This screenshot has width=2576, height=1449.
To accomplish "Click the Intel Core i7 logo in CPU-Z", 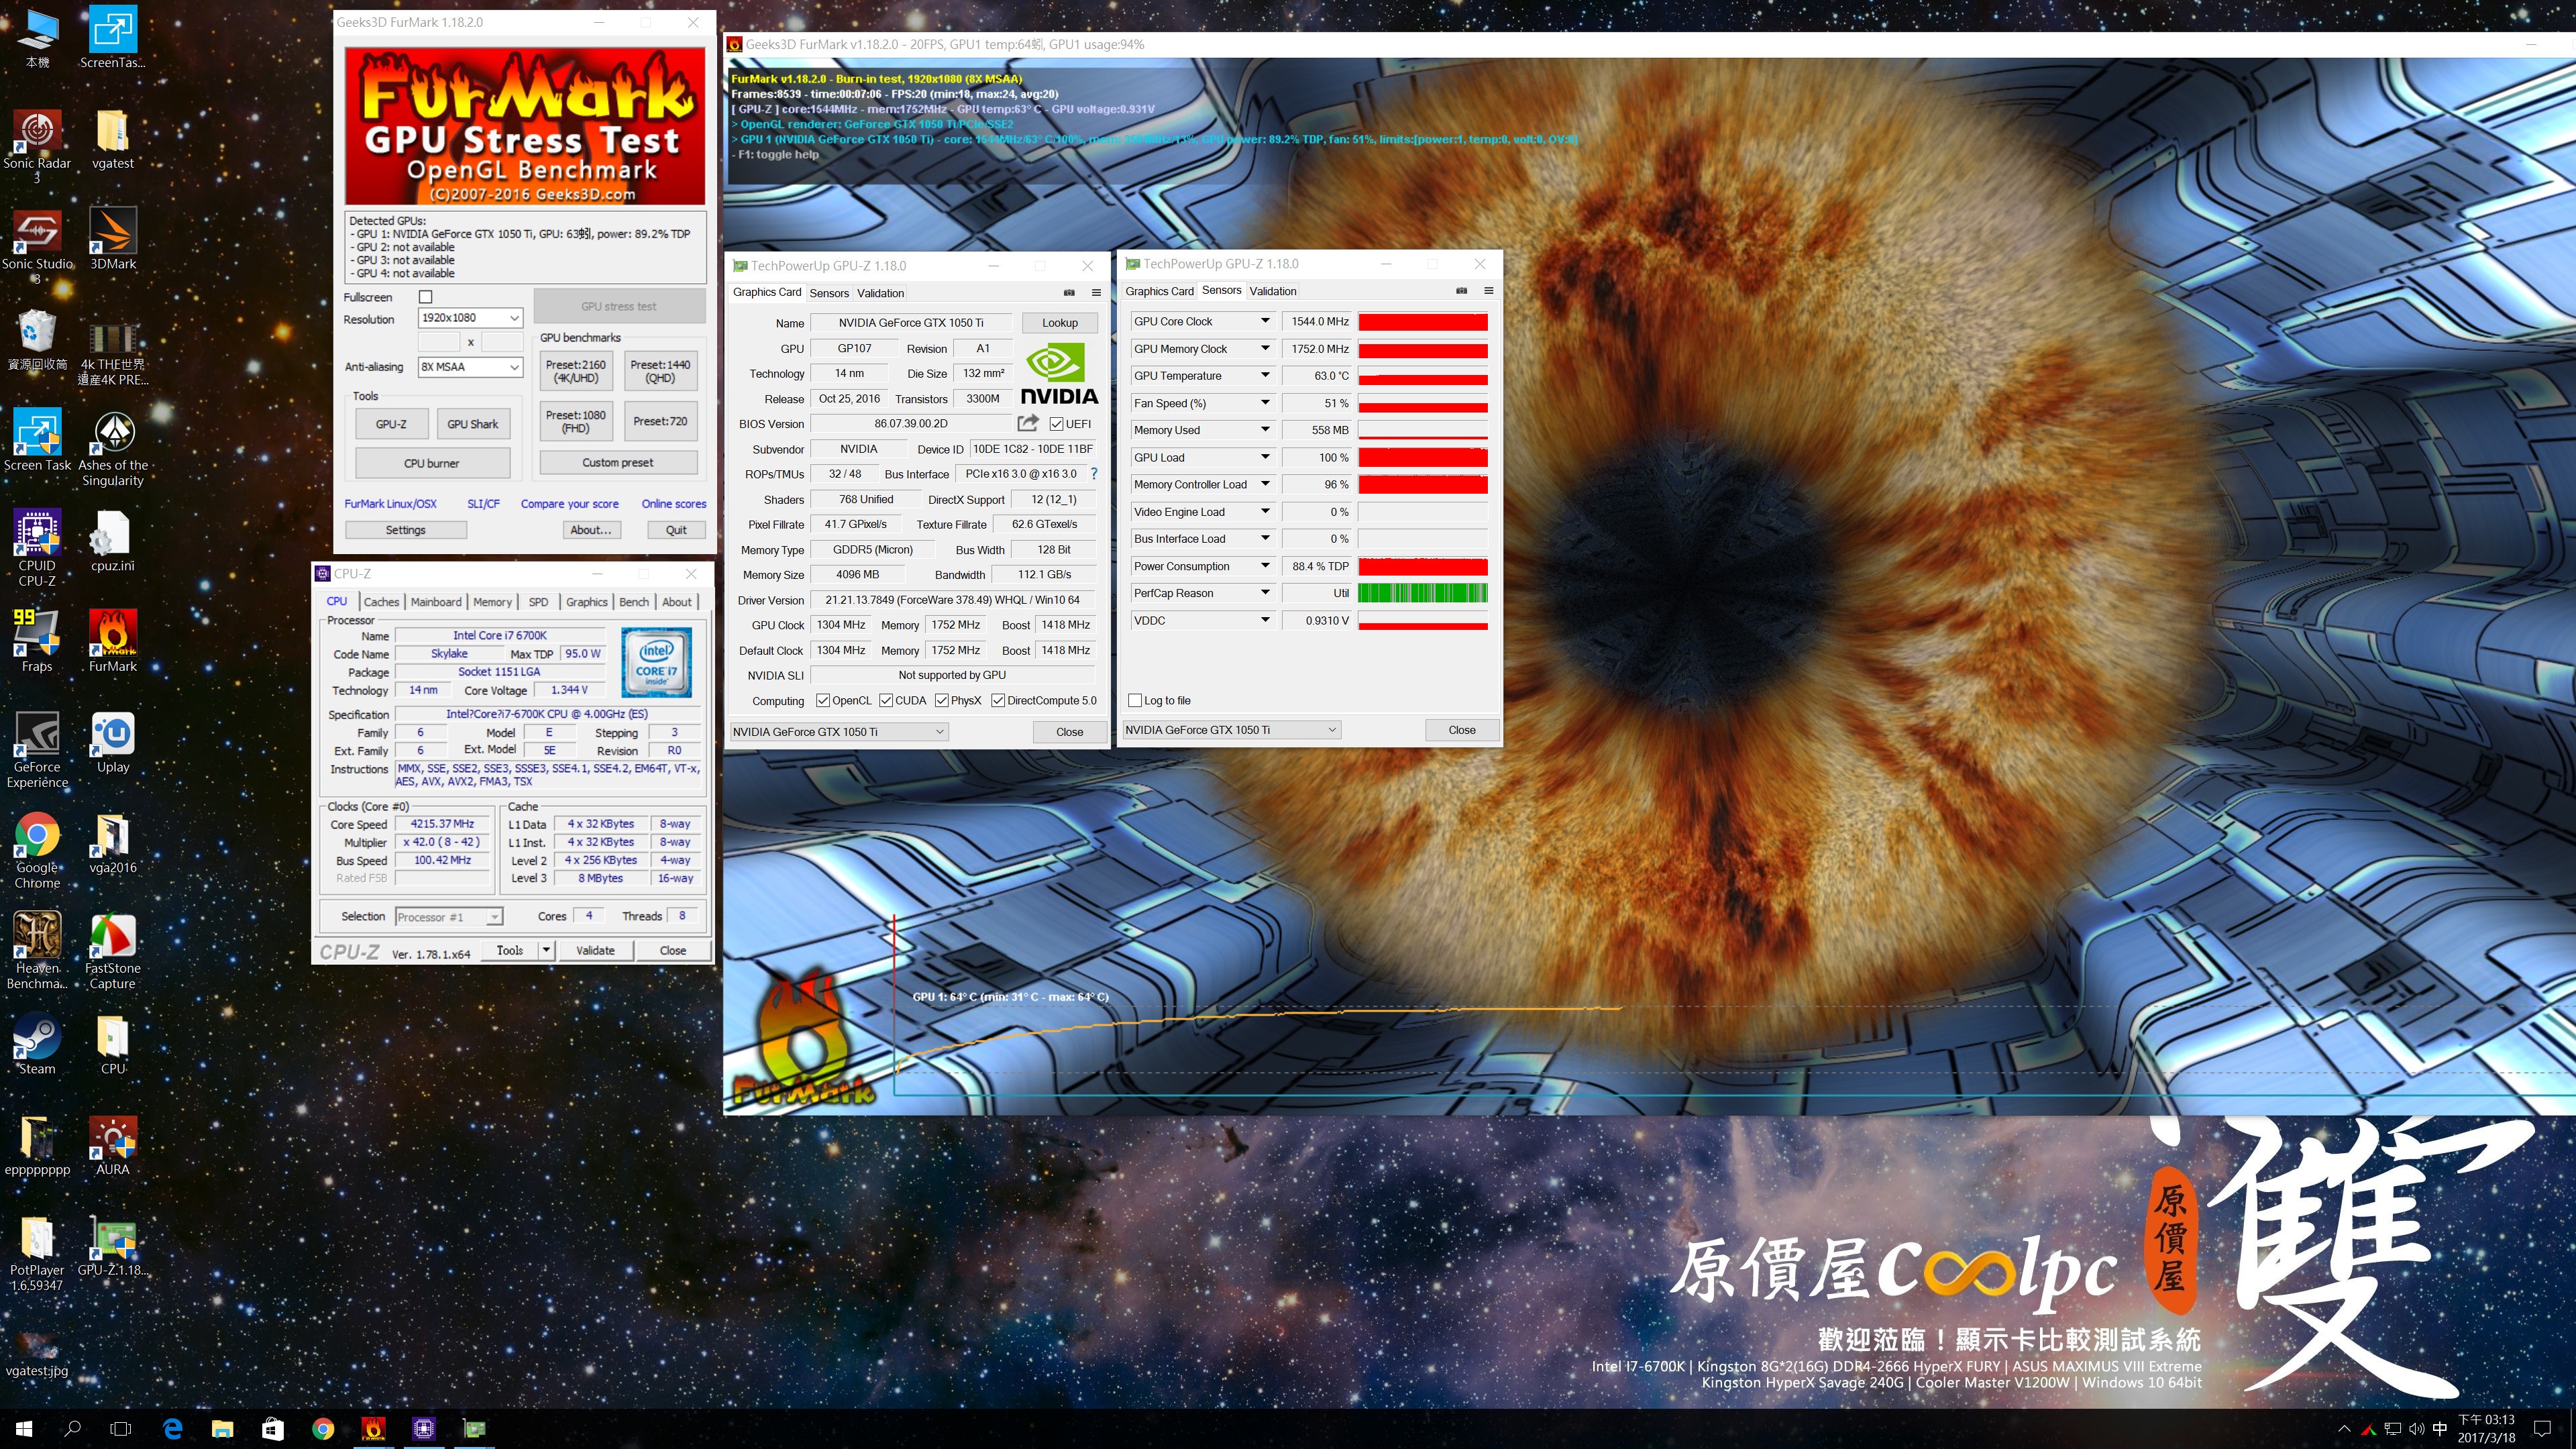I will [x=656, y=662].
